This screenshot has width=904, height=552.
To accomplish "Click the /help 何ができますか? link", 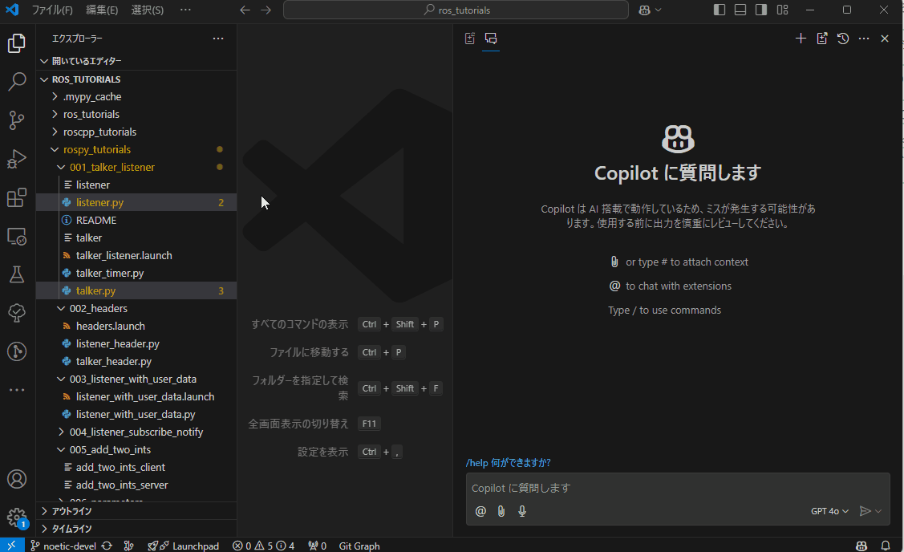I will click(x=508, y=463).
